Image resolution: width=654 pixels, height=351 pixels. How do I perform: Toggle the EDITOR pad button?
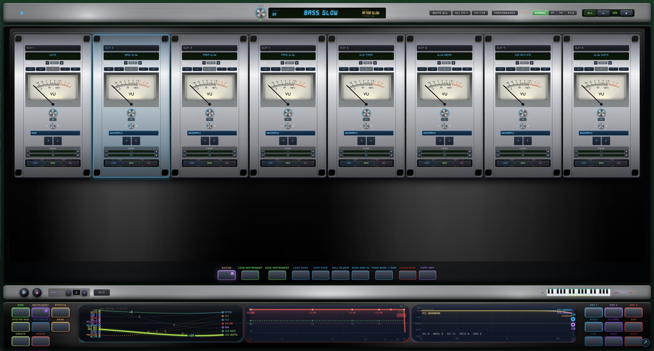[x=227, y=275]
